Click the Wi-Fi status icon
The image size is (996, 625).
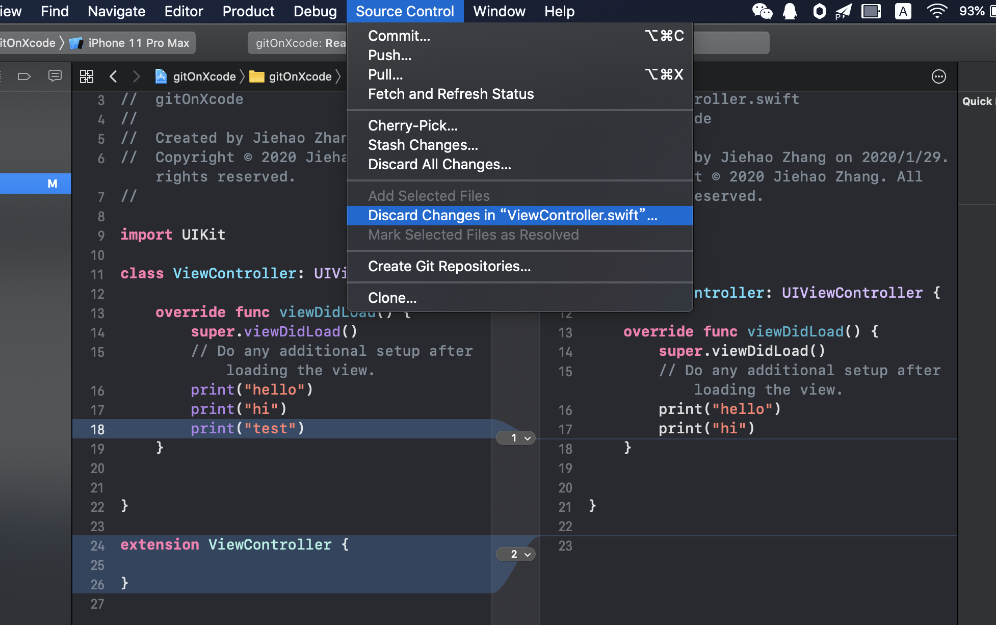[936, 11]
